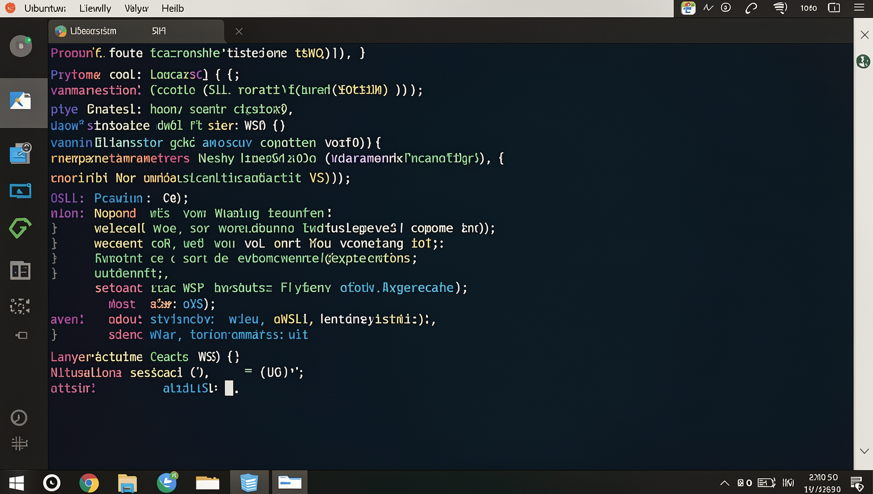Launch Chrome from the taskbar

(89, 483)
